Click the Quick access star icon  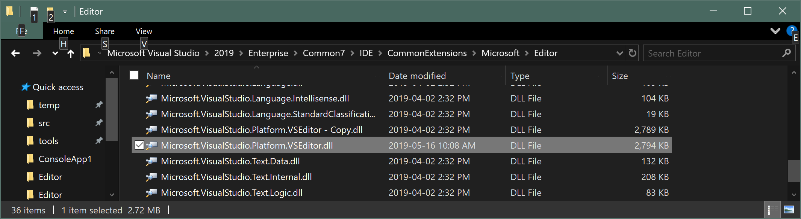pos(25,87)
